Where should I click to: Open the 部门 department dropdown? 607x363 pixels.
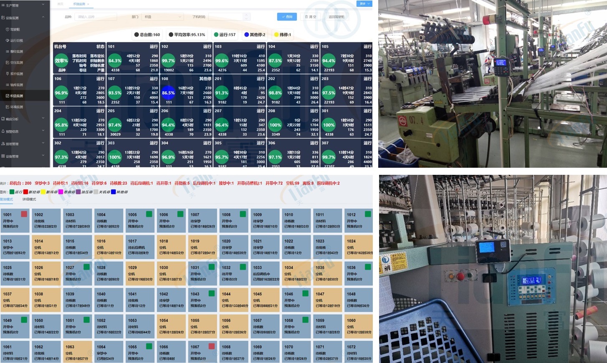[163, 17]
